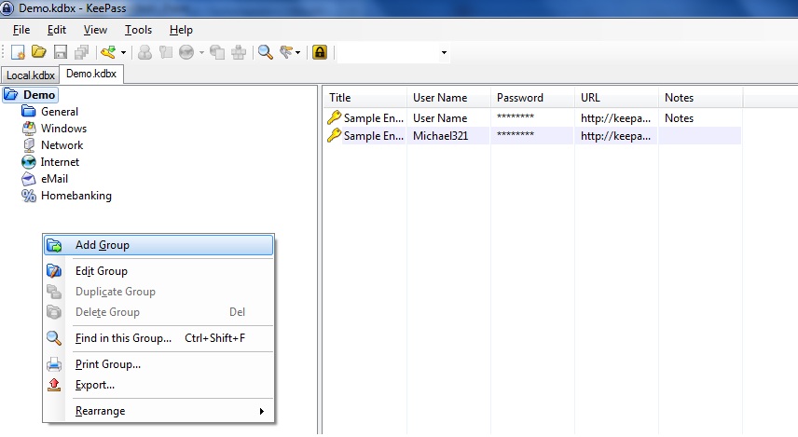Click the Lock Workspace padlock icon
Screen dimensions: 798x437
(x=320, y=52)
